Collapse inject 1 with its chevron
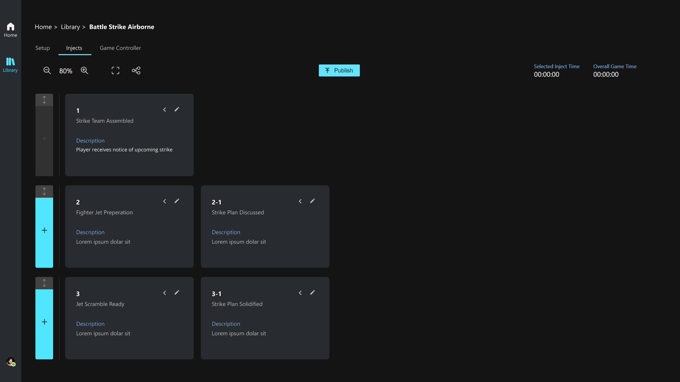 click(x=164, y=110)
